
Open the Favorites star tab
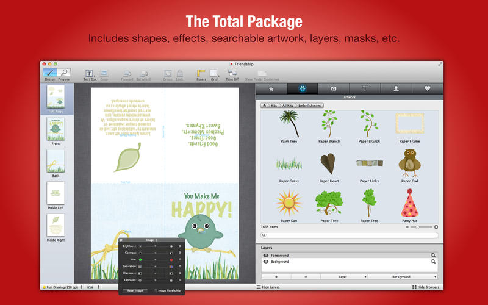coord(271,88)
